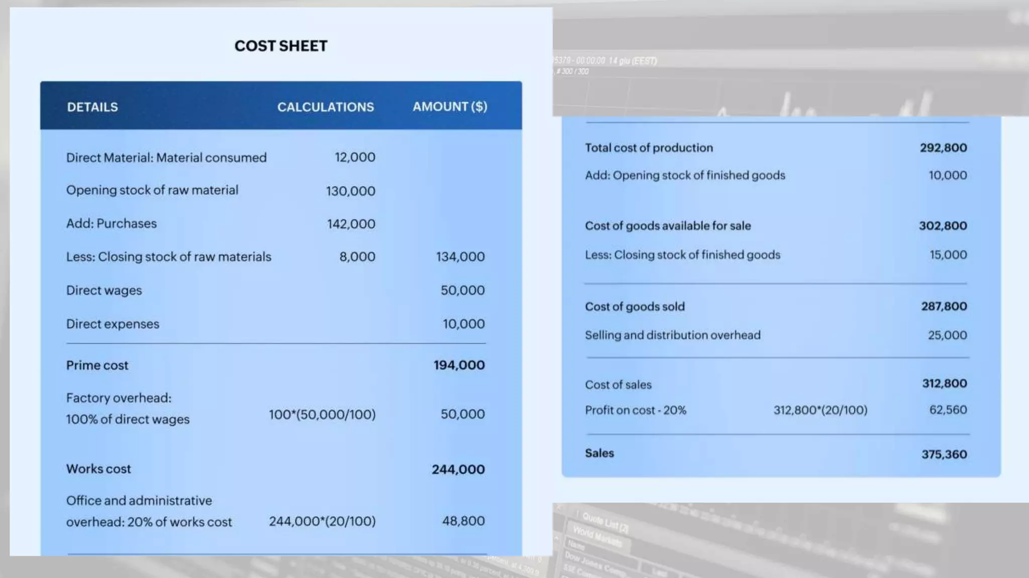Select the 312,800 Cost of sales amount
Screen dimensions: 1029x578
point(945,383)
